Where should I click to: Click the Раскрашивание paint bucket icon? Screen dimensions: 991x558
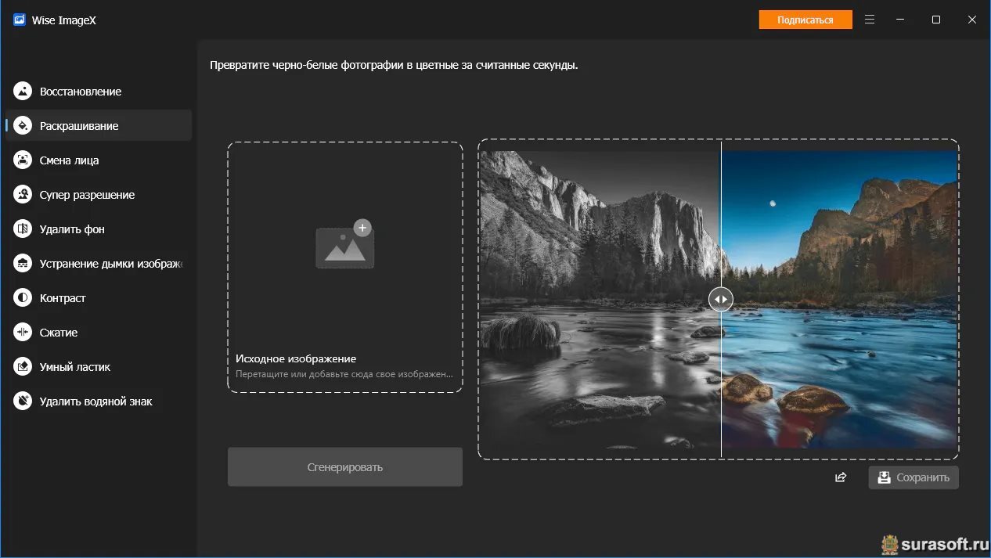click(23, 125)
